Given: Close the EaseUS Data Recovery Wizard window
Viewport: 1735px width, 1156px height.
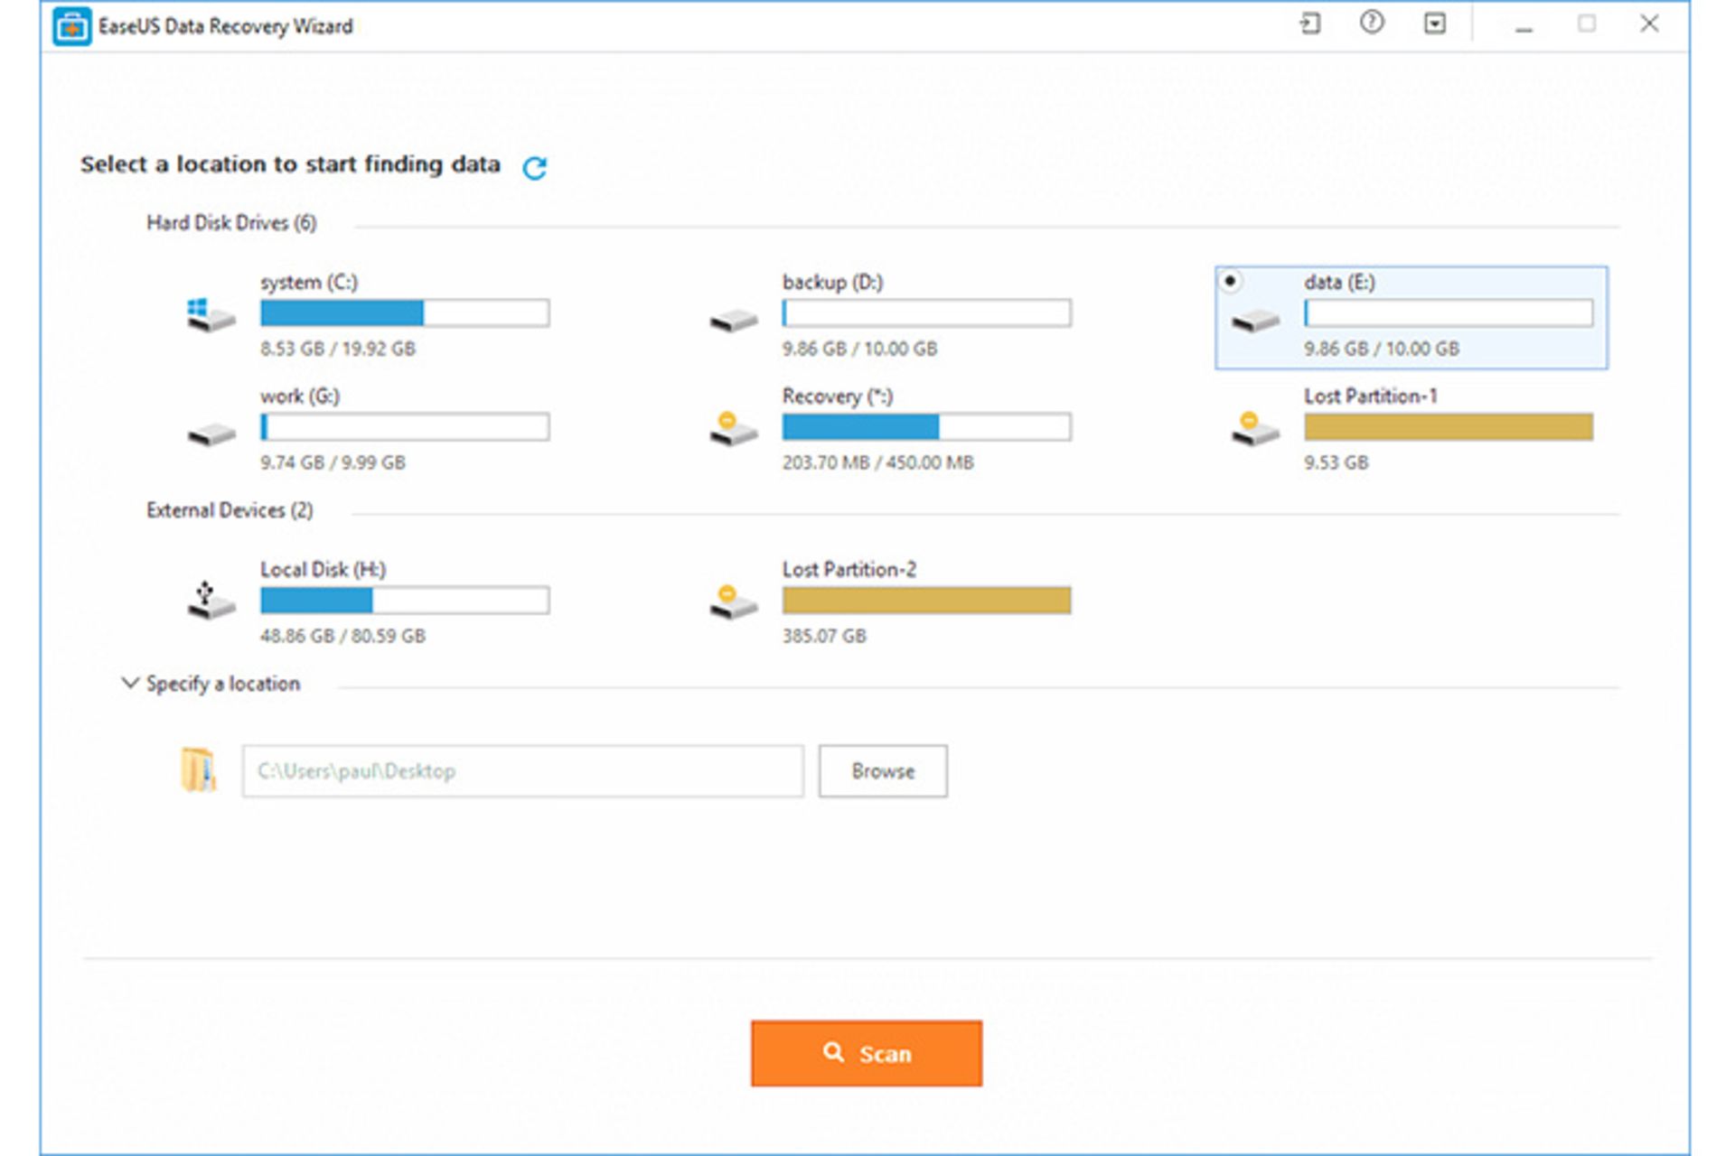Looking at the screenshot, I should click(1649, 23).
